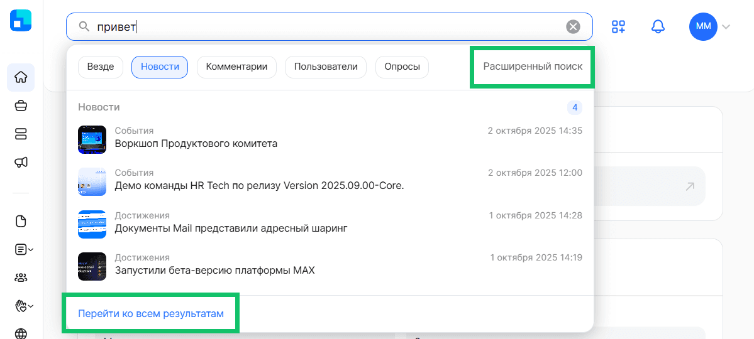
Task: Select the Везде filter
Action: [101, 67]
